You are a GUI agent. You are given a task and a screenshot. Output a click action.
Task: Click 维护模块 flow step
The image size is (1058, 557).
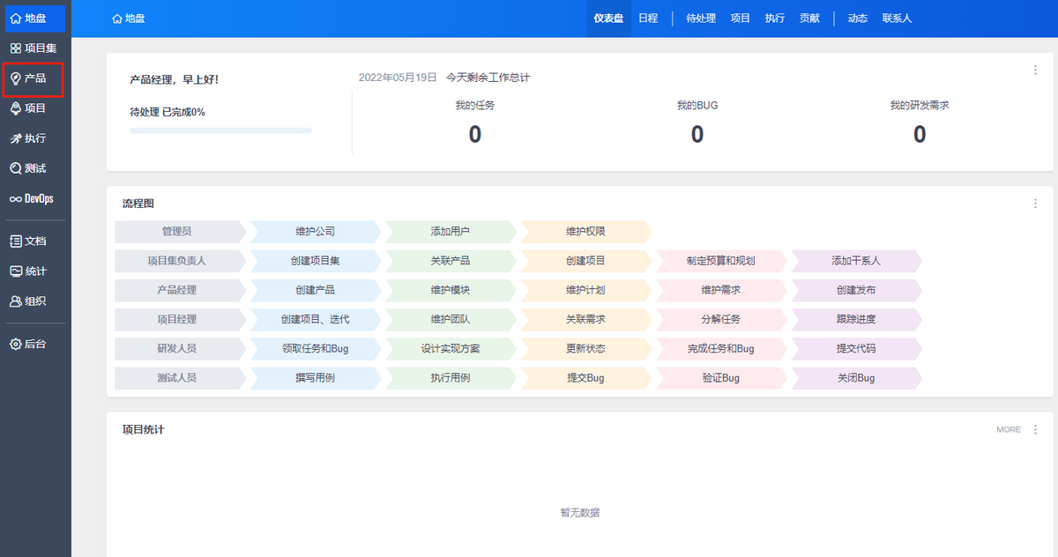click(x=450, y=290)
